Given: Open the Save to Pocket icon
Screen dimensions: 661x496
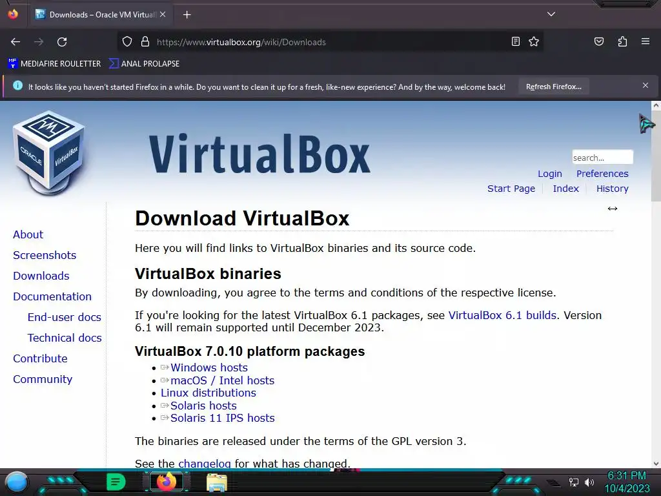Looking at the screenshot, I should pyautogui.click(x=598, y=41).
